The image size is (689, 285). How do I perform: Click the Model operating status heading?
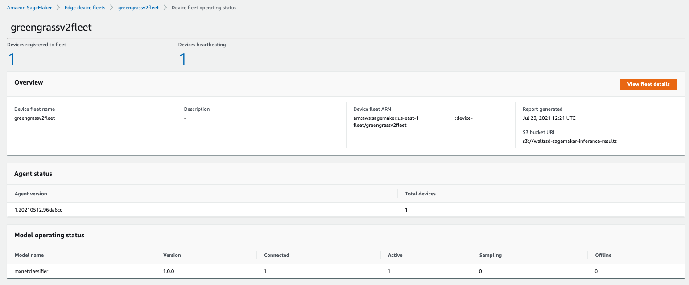[x=49, y=235]
